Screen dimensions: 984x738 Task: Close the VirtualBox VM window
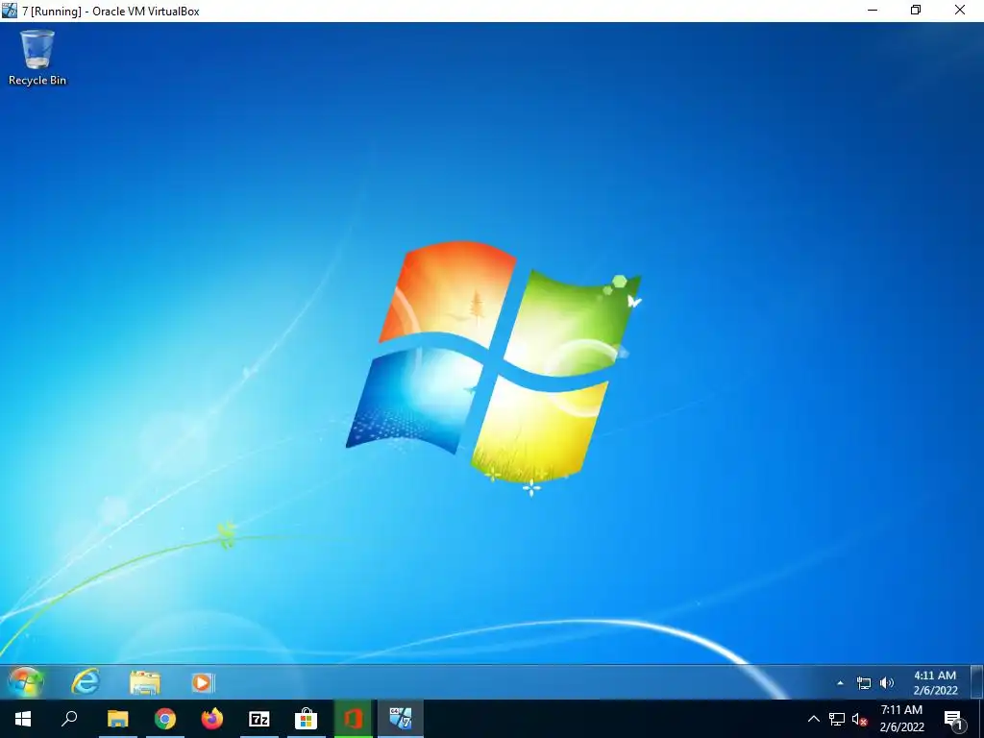(960, 10)
